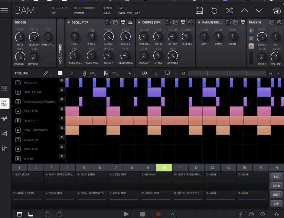Click the KBD button

pyautogui.click(x=276, y=177)
